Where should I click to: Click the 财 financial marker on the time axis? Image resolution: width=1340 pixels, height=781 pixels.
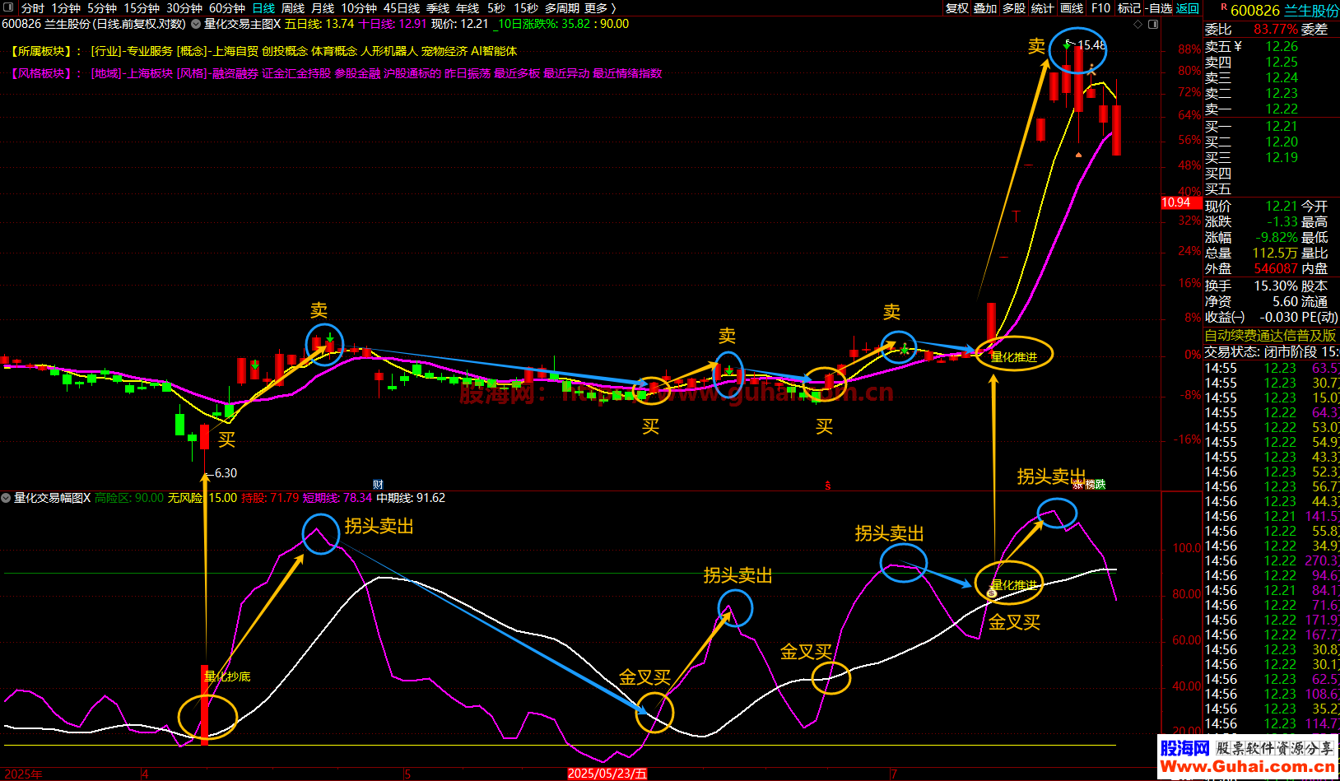378,484
